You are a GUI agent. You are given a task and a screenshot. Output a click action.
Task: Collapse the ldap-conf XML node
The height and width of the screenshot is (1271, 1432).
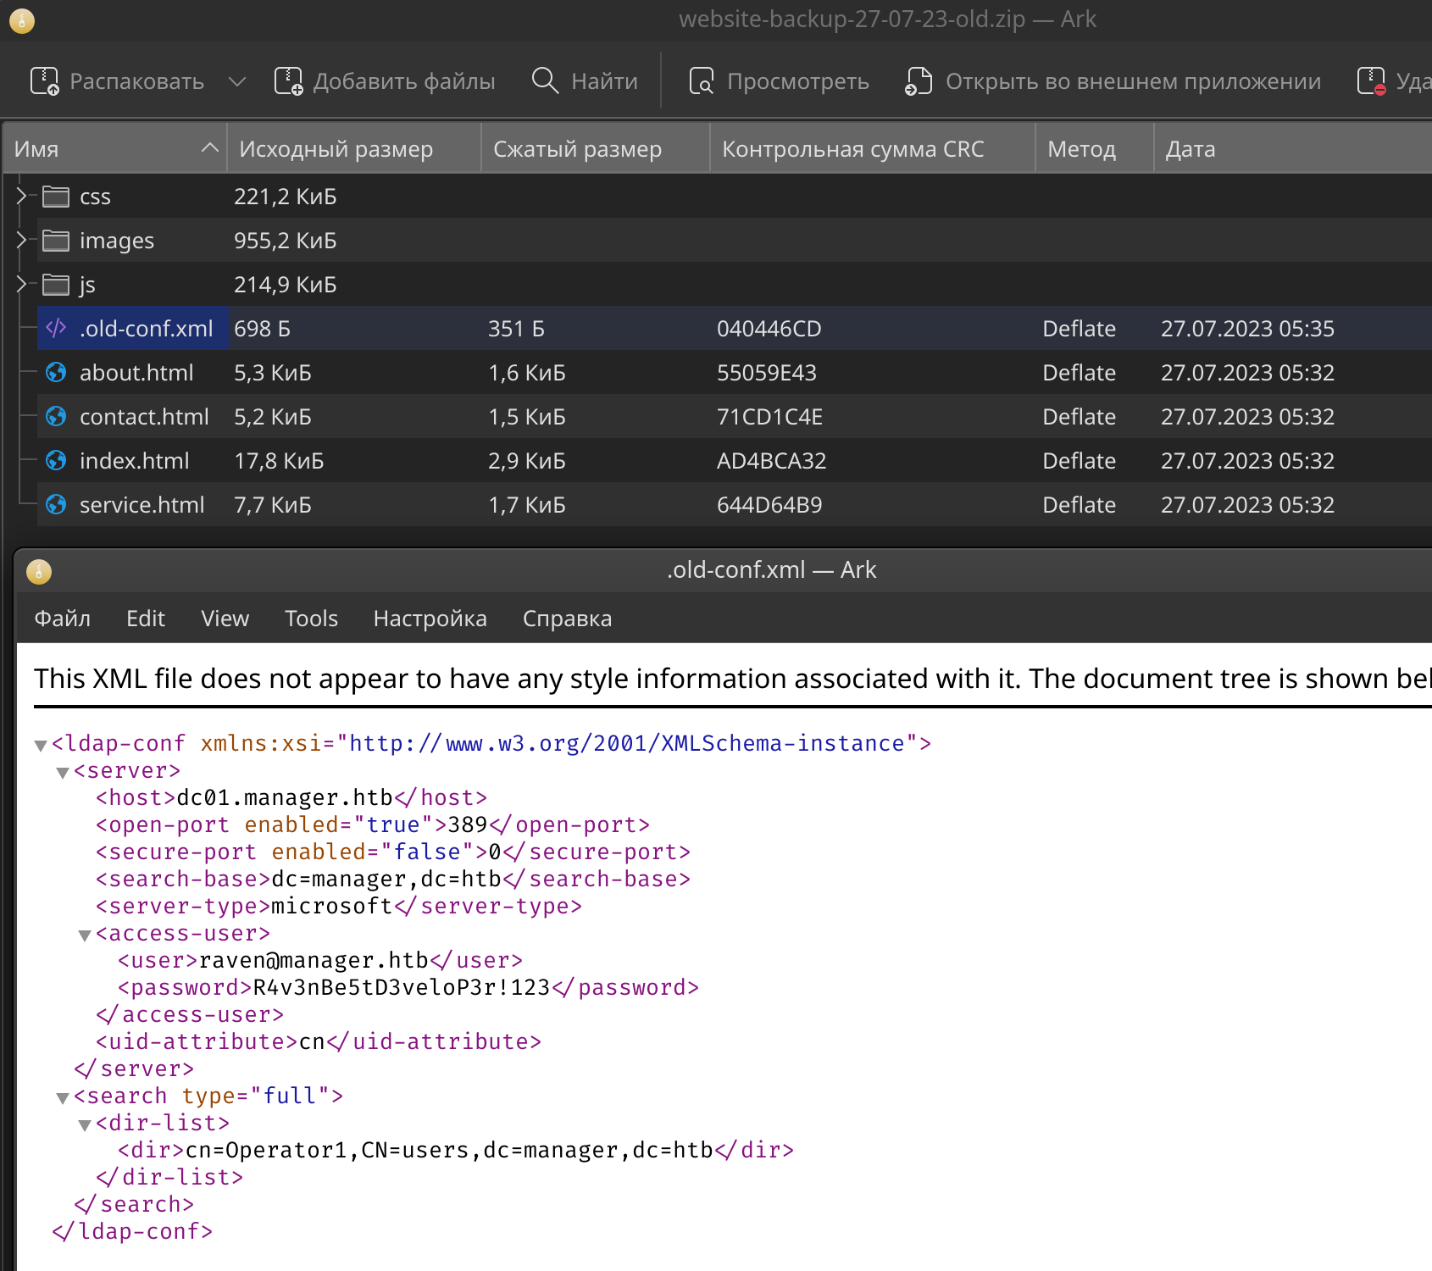click(x=40, y=746)
